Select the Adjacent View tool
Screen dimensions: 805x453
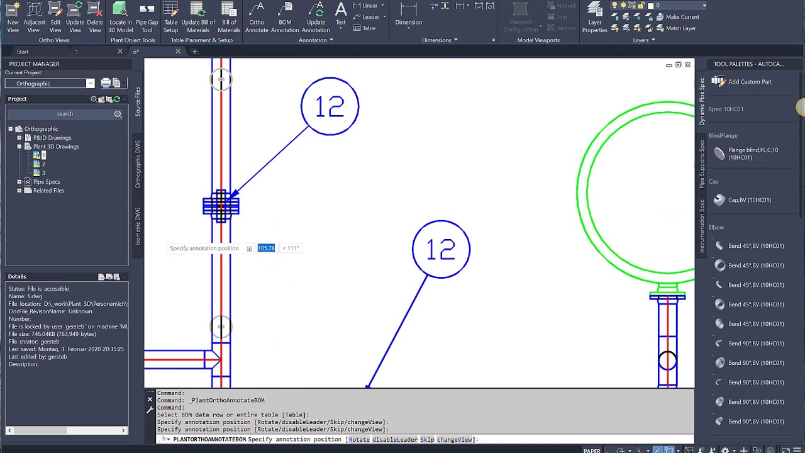[x=34, y=17]
